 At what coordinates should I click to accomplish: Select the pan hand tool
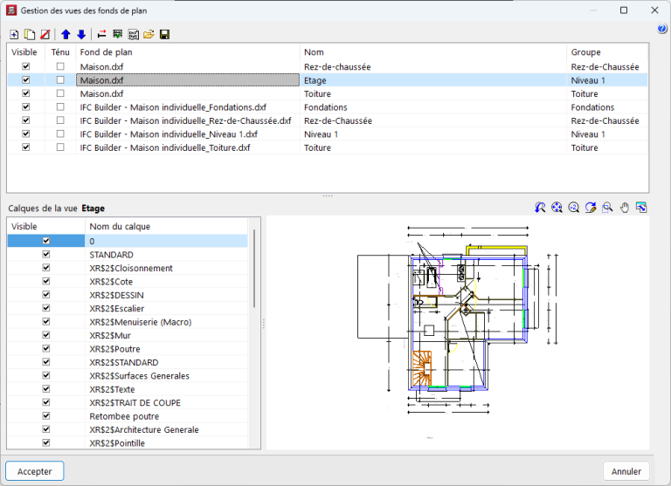[x=625, y=208]
